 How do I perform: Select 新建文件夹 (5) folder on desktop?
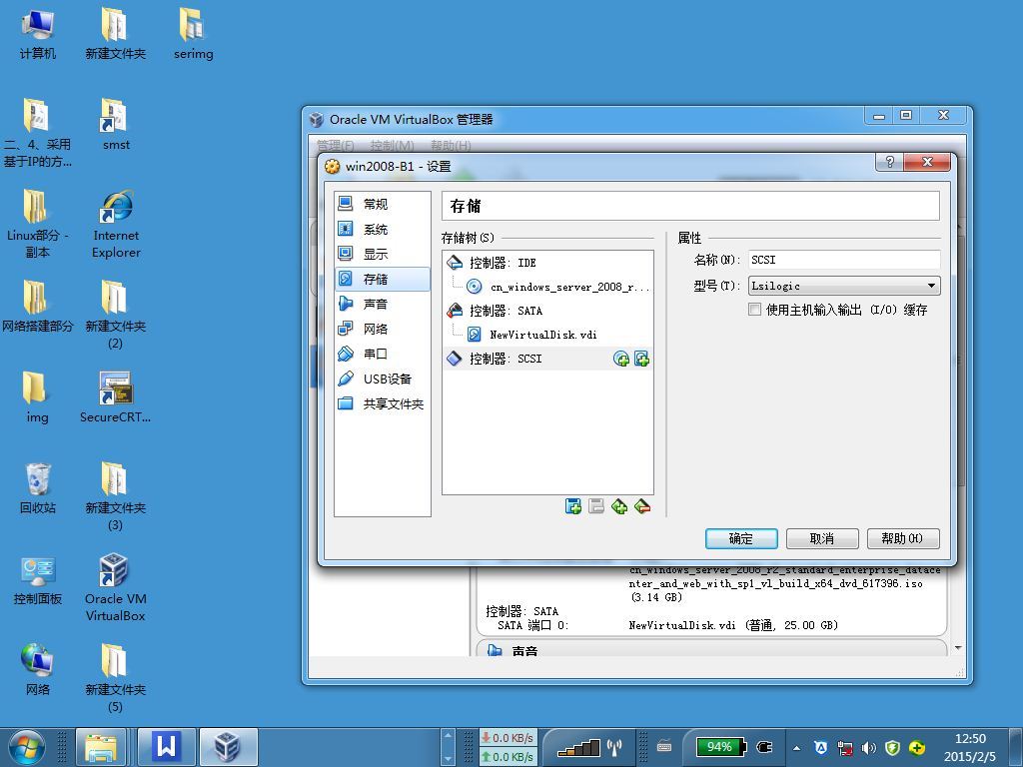(x=116, y=678)
